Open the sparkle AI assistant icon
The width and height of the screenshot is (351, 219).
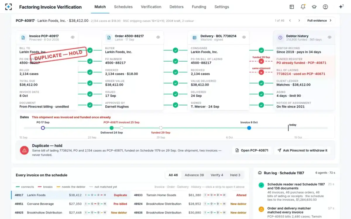[x=341, y=7]
